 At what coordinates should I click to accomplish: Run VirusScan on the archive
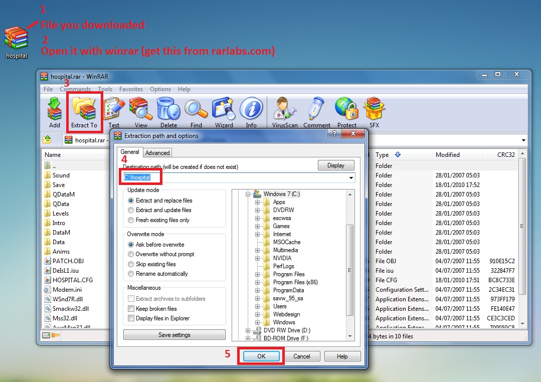click(285, 112)
